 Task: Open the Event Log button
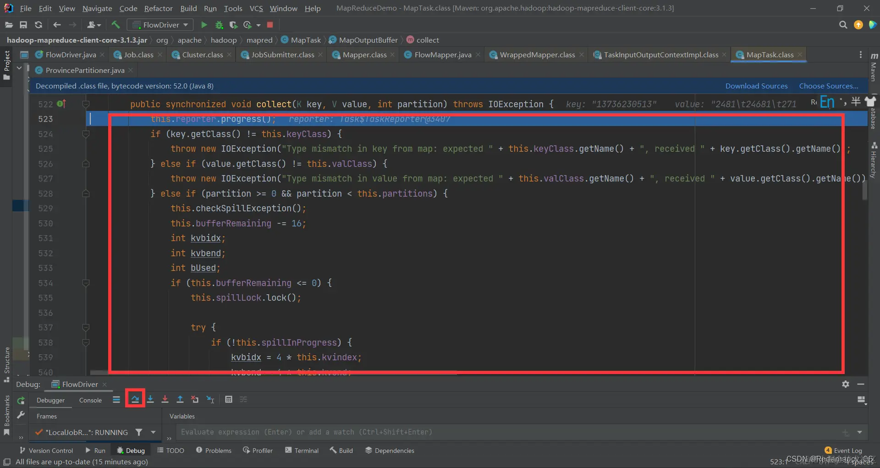[x=843, y=451]
